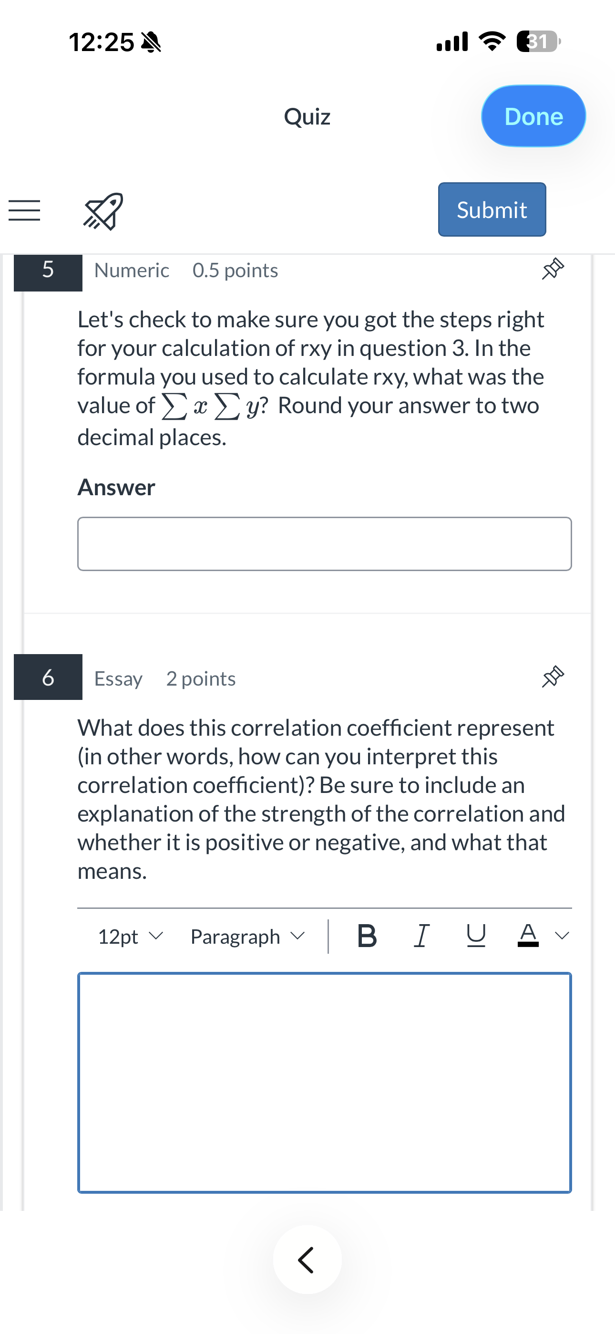Go back with the bottom chevron arrow

click(x=307, y=1260)
